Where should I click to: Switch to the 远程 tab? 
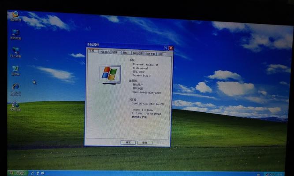pyautogui.click(x=161, y=54)
